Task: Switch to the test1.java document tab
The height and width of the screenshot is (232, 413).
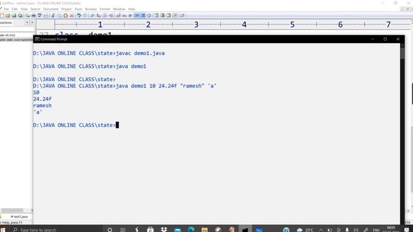Action: tap(19, 217)
